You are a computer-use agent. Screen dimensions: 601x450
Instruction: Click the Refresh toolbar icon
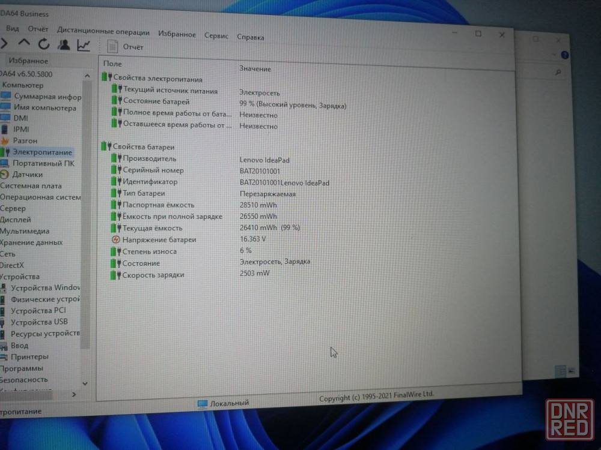click(44, 44)
